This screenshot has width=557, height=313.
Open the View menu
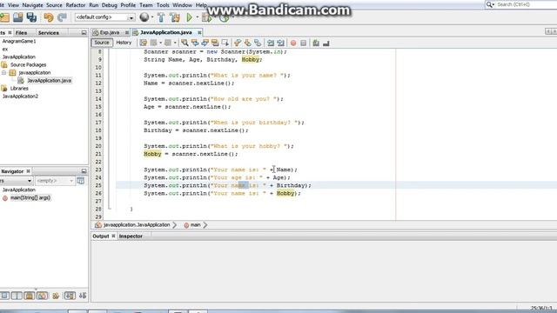(13, 5)
